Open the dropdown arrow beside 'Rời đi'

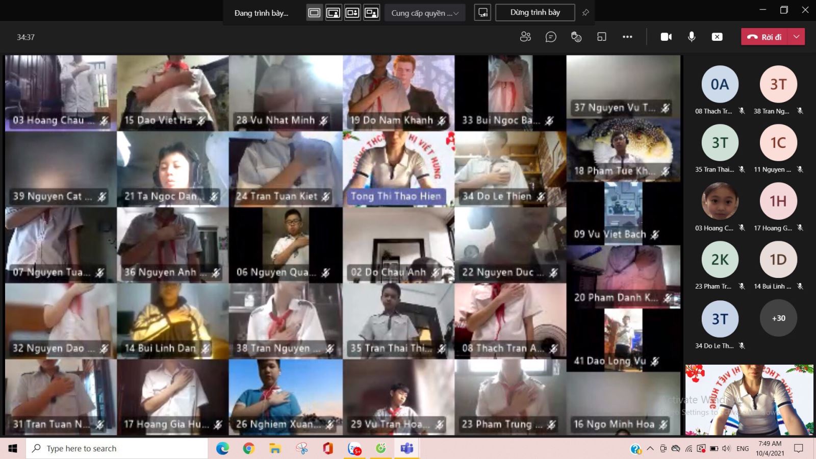(x=797, y=37)
